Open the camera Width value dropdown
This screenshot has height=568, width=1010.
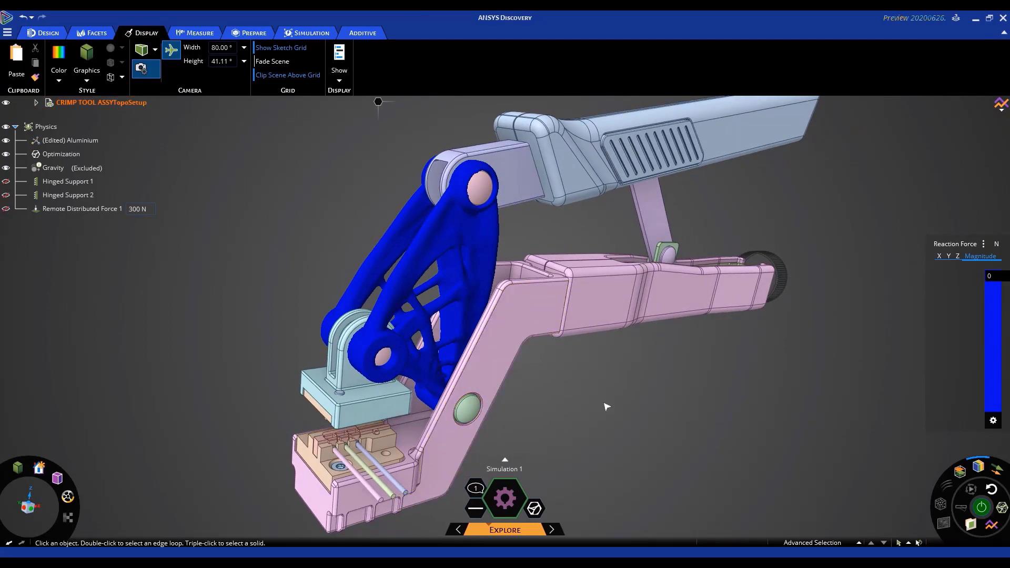244,47
